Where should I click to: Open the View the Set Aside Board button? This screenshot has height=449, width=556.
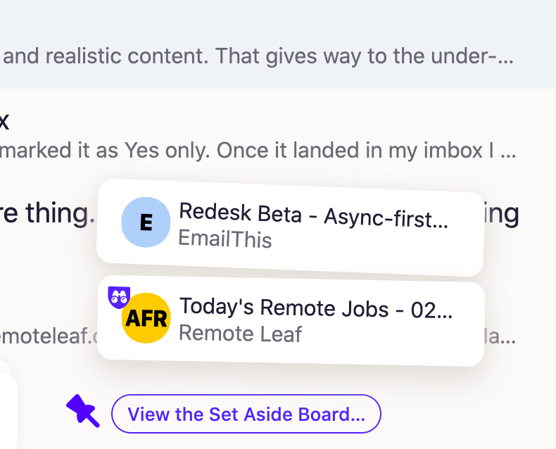(246, 414)
